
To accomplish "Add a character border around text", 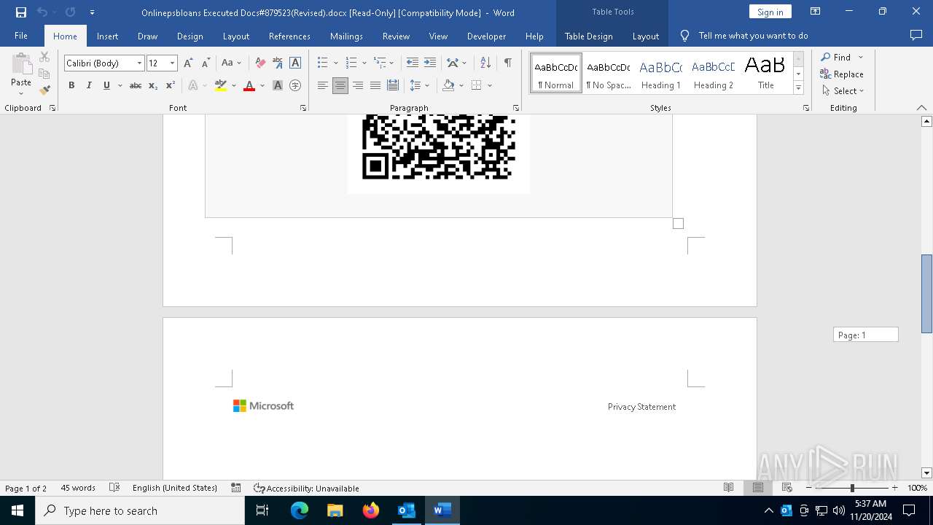I will pos(295,63).
